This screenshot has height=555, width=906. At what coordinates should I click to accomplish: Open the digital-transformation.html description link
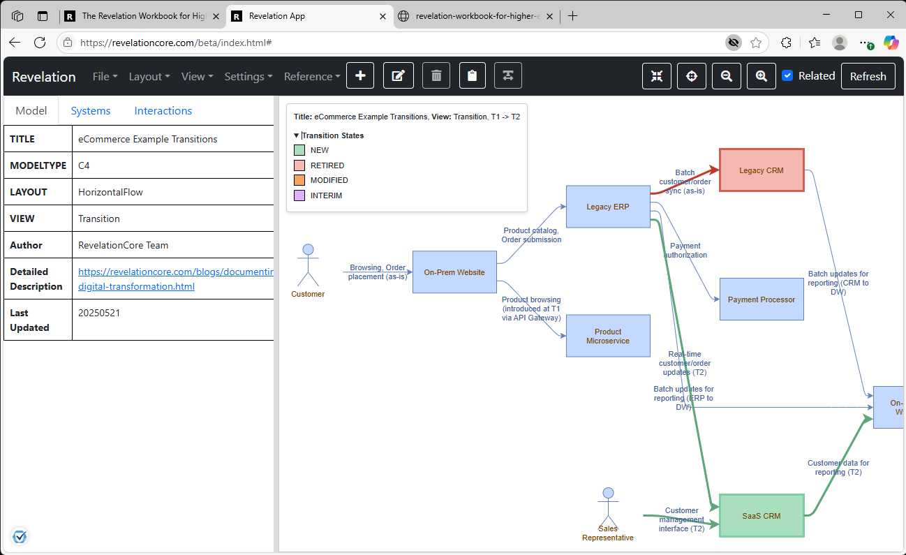tap(136, 286)
